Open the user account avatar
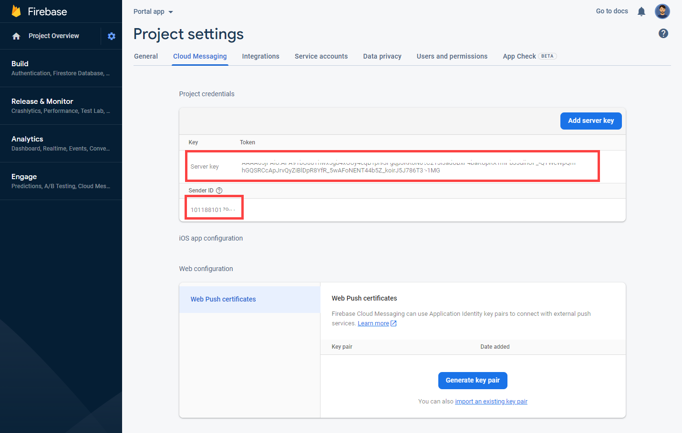This screenshot has height=433, width=682. tap(662, 11)
